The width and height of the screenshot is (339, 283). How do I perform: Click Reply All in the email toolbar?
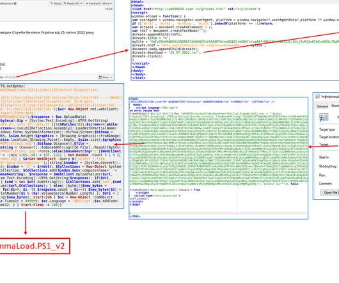pyautogui.click(x=72, y=3)
